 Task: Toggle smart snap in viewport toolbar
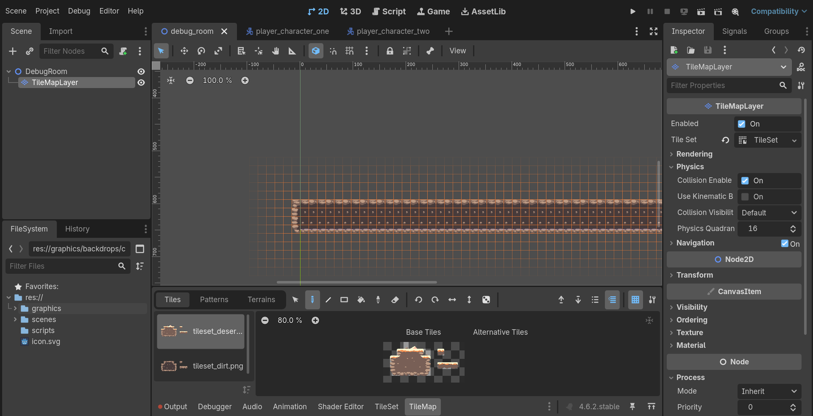pos(333,51)
